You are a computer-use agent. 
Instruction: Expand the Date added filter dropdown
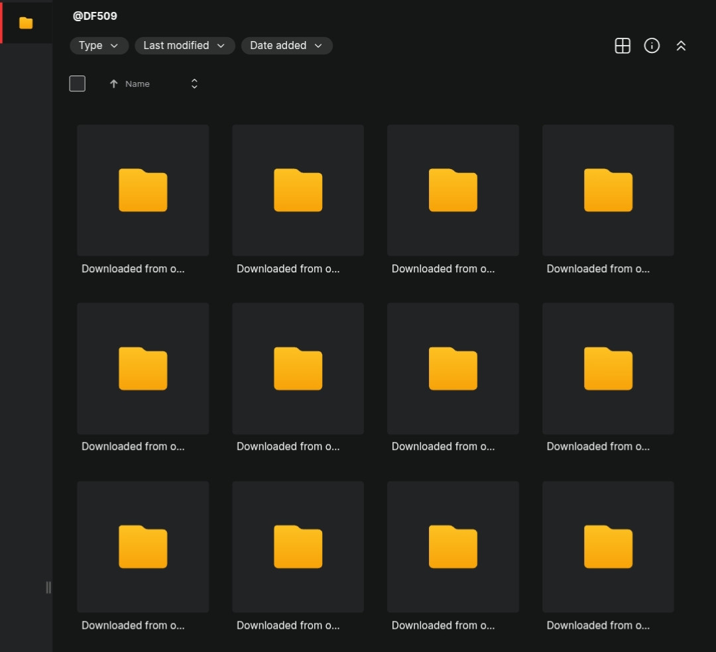(286, 46)
